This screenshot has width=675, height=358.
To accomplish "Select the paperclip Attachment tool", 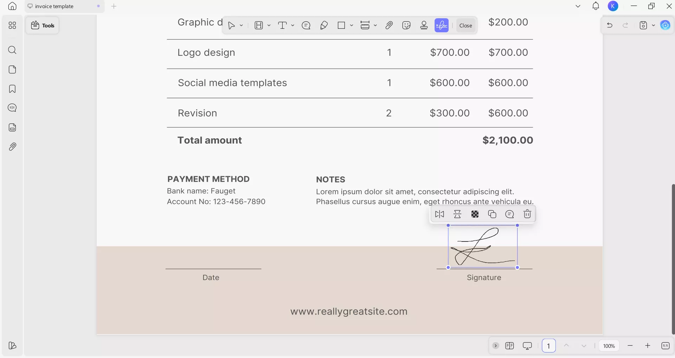I will 389,25.
